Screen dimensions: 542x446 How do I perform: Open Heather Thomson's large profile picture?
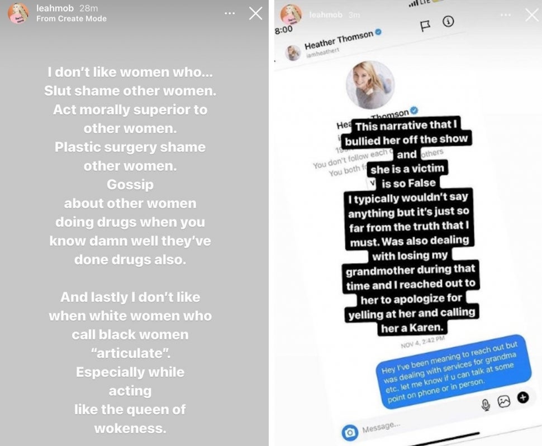(370, 85)
